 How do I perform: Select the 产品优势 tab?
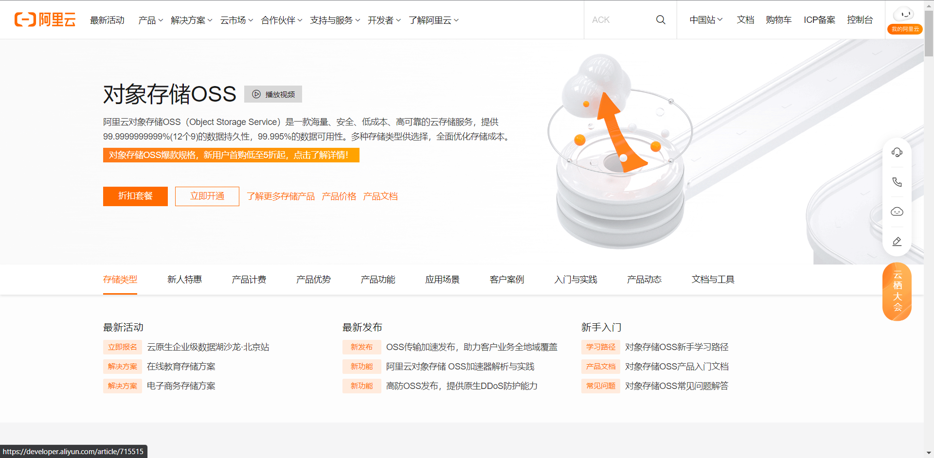coord(313,280)
